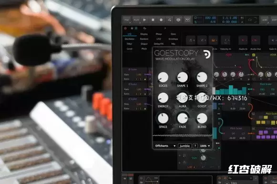Click the question mark help button
Image resolution: width=277 pixels, height=184 pixels.
(195, 146)
